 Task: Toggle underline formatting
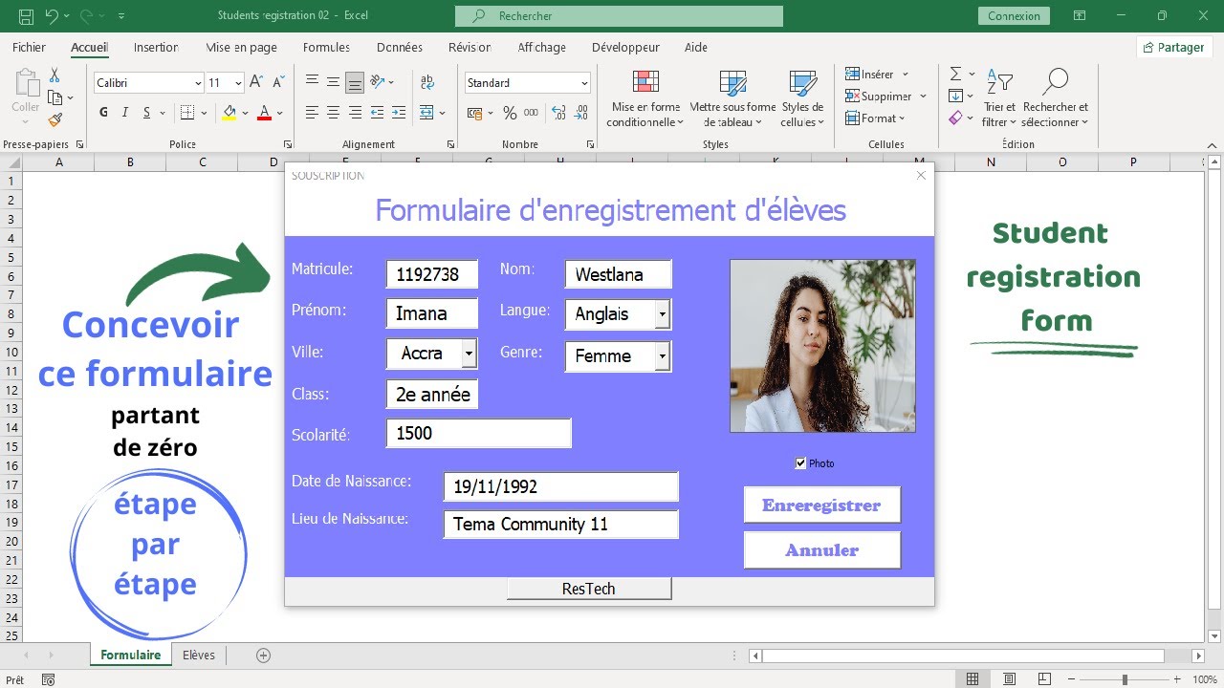click(x=148, y=113)
